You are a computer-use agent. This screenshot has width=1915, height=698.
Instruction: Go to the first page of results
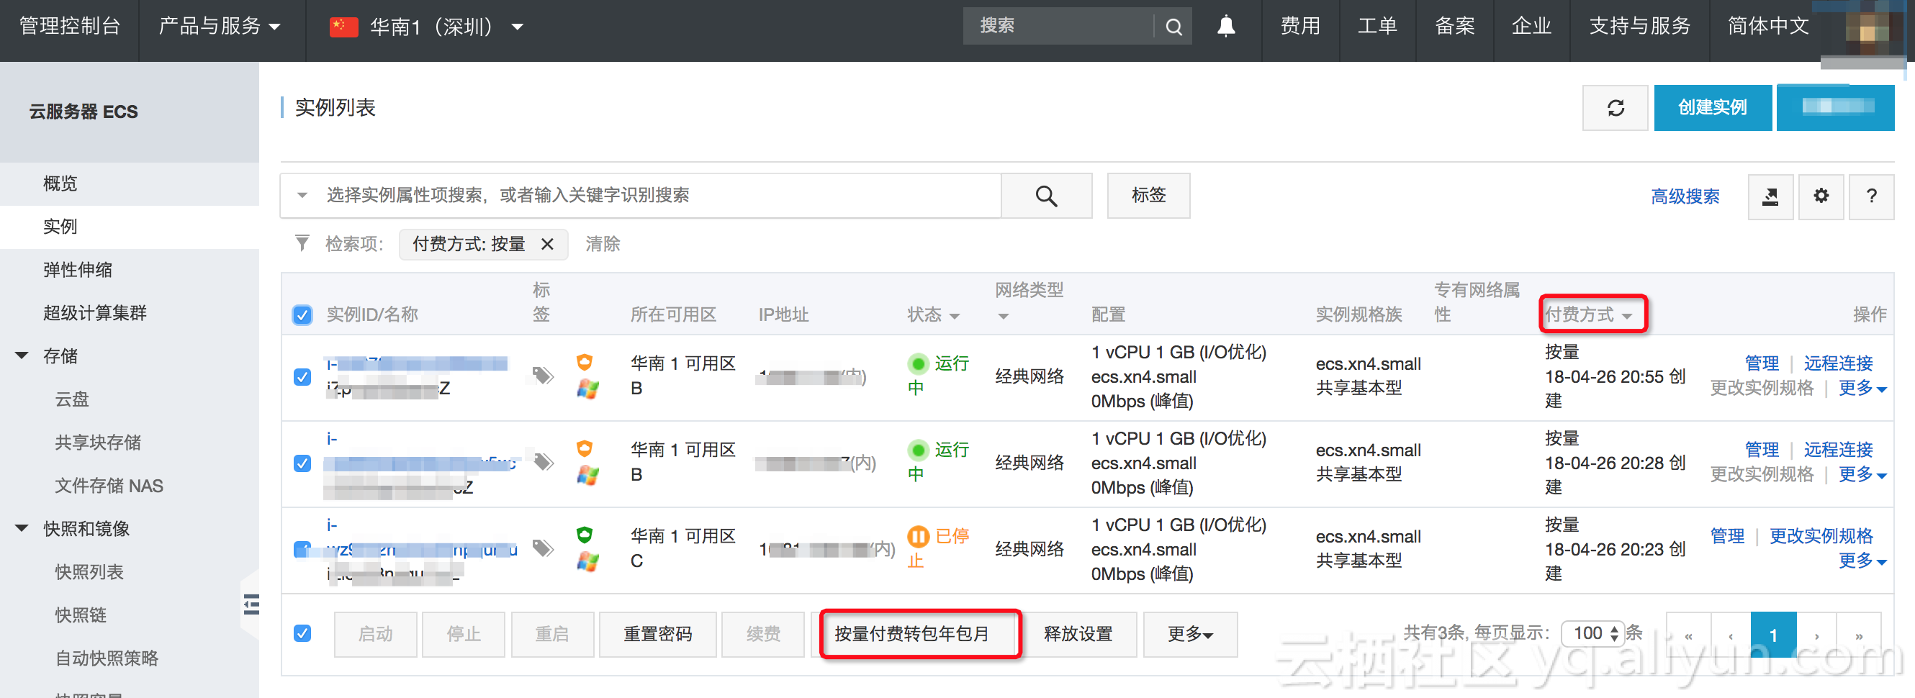pos(1689,635)
